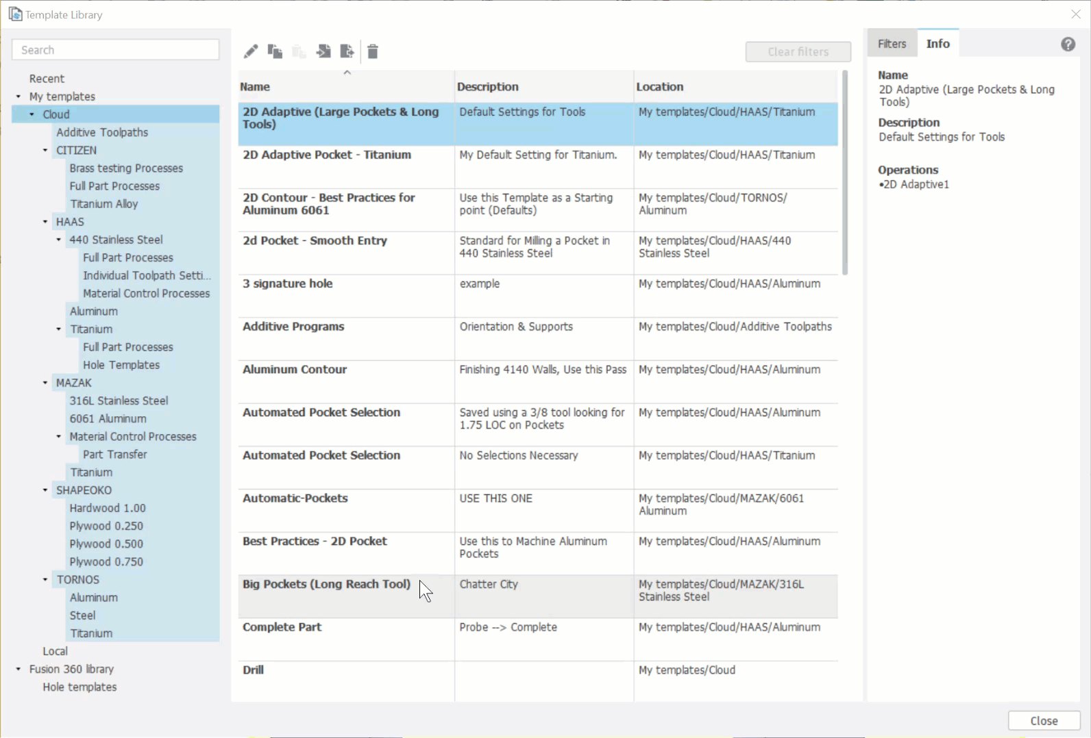Image resolution: width=1091 pixels, height=738 pixels.
Task: Select the 3 signature hole template
Action: (x=538, y=296)
